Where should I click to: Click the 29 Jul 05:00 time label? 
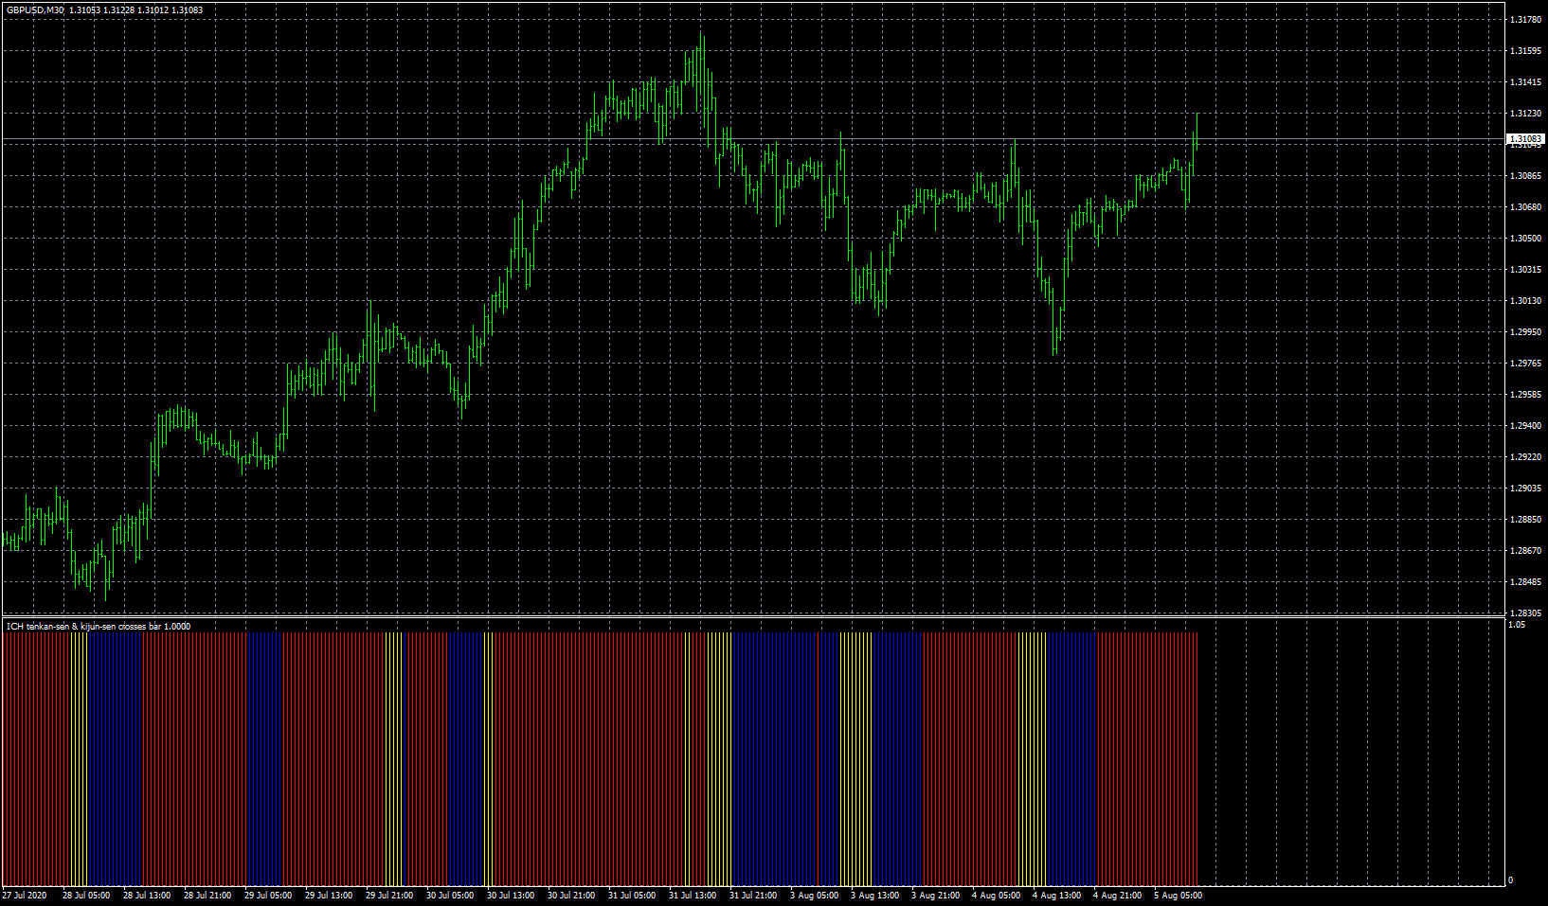[x=268, y=896]
